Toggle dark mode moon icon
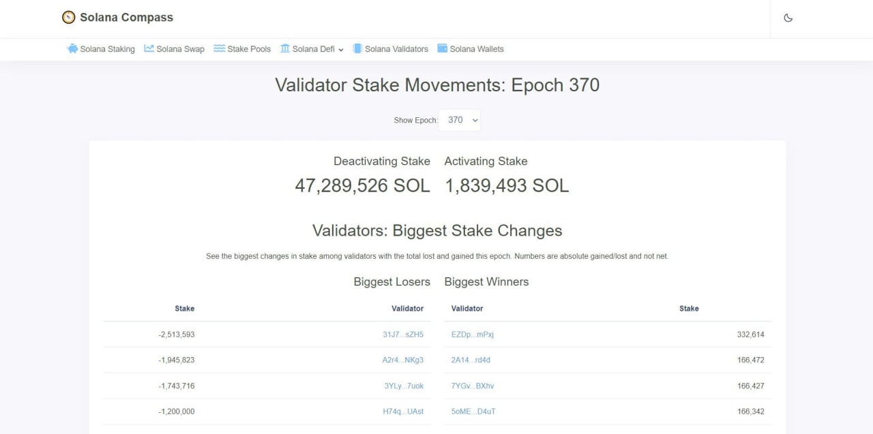The image size is (873, 434). click(788, 18)
